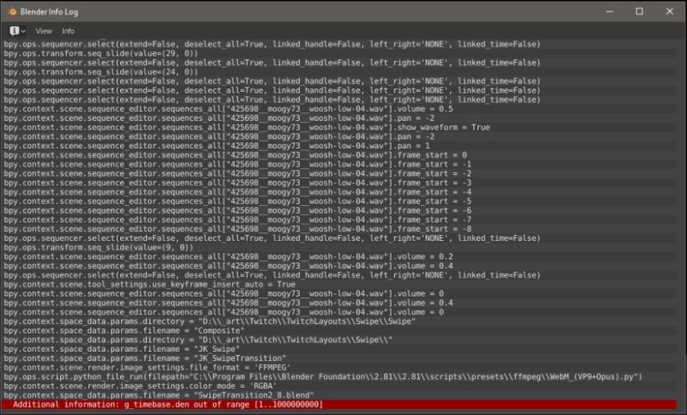Image resolution: width=687 pixels, height=415 pixels.
Task: Select the pan = 1 log line
Action: [339, 146]
